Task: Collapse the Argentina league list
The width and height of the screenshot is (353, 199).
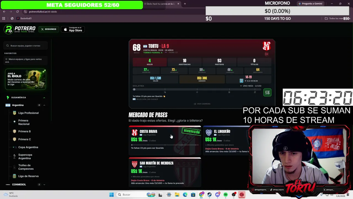Action: pos(44,105)
